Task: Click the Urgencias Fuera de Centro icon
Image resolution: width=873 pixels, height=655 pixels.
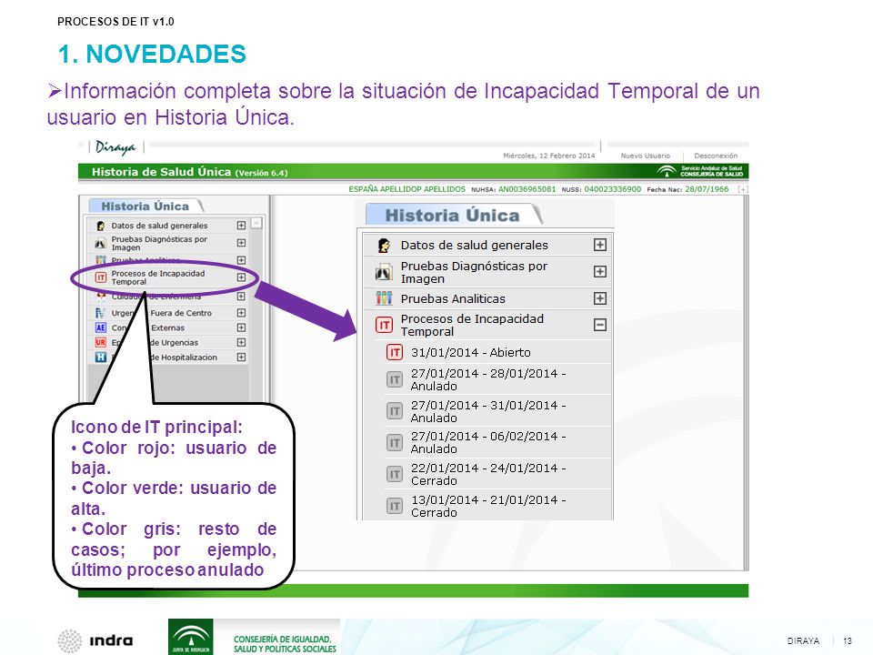Action: click(101, 313)
